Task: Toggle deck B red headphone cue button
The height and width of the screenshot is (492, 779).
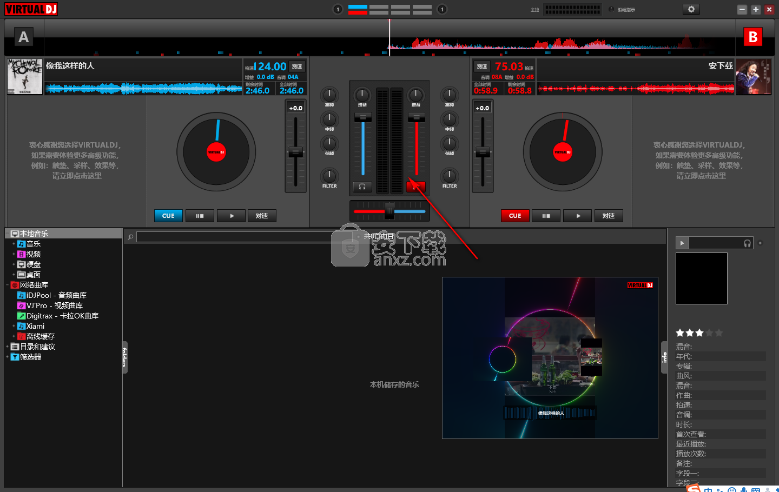Action: 415,187
